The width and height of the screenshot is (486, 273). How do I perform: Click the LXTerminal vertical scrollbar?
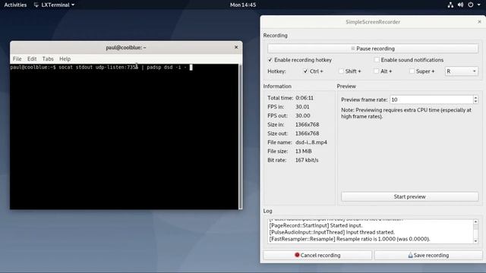pyautogui.click(x=240, y=136)
